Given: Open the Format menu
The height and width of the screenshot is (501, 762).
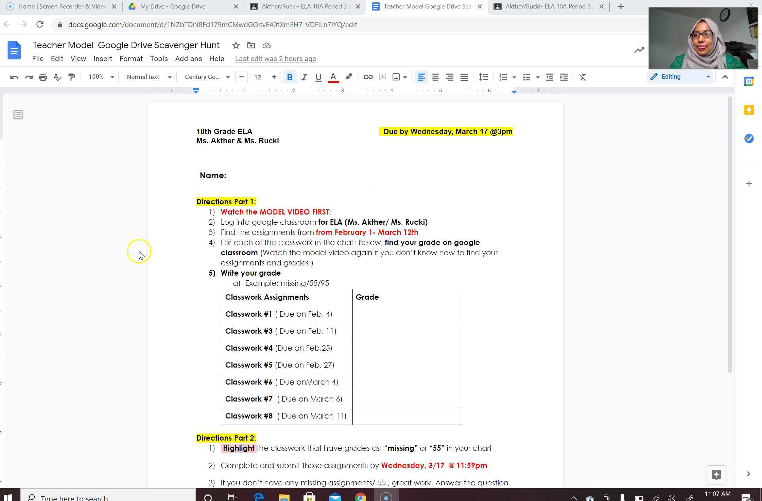Looking at the screenshot, I should click(x=131, y=58).
